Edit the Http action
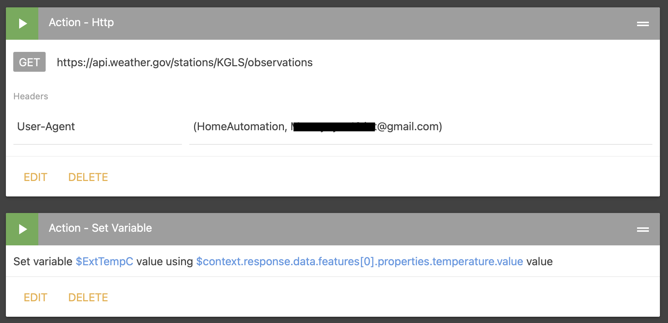The image size is (668, 323). click(x=35, y=177)
